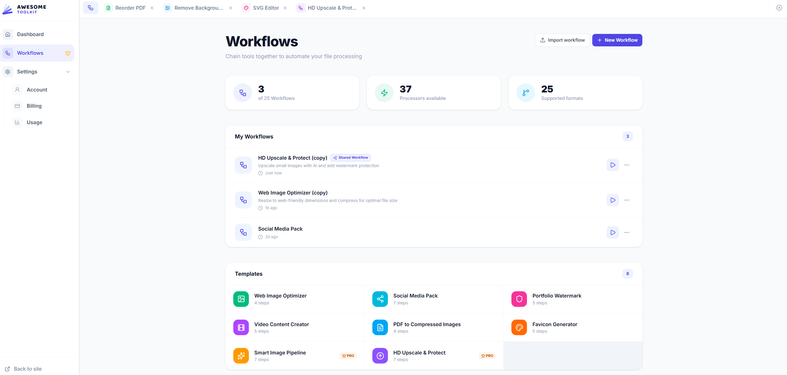Image resolution: width=787 pixels, height=375 pixels.
Task: Select the PDF to Compressed Images icon
Action: (380, 327)
